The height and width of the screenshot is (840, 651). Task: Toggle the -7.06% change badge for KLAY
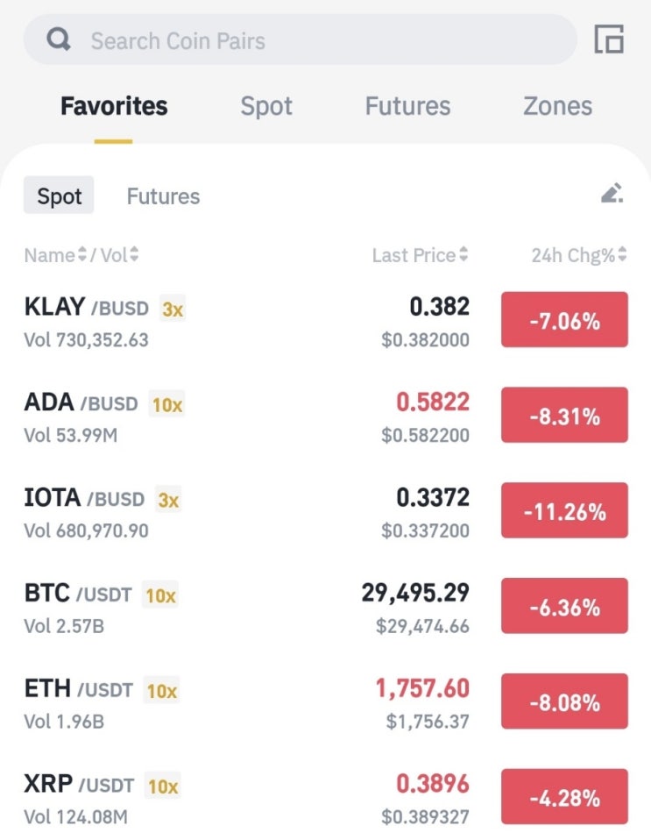(564, 320)
